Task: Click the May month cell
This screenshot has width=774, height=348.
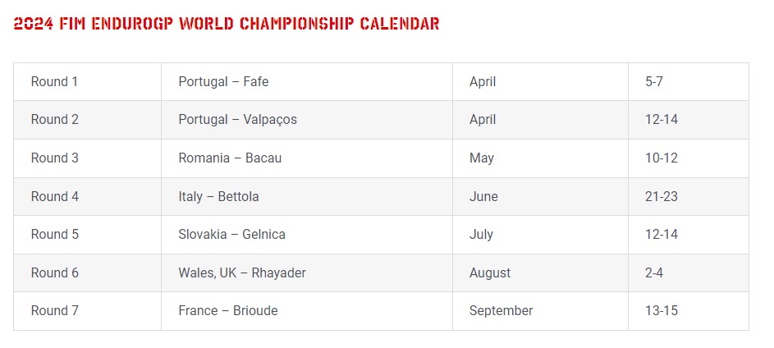Action: tap(540, 158)
